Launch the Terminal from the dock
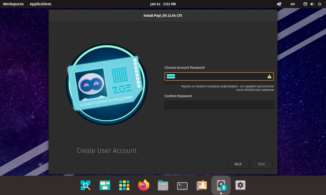326x195 pixels. click(x=182, y=186)
